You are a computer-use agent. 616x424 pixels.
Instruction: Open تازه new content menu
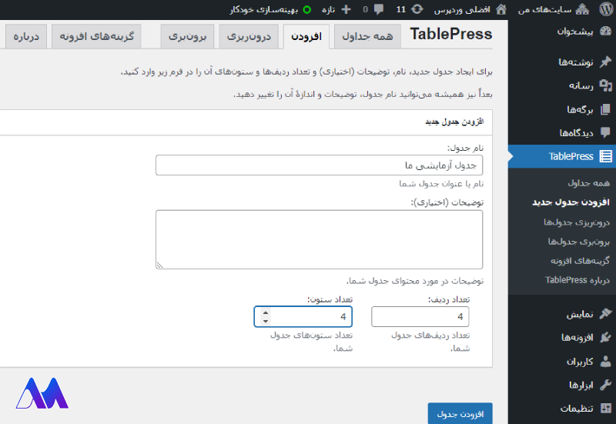pos(329,10)
